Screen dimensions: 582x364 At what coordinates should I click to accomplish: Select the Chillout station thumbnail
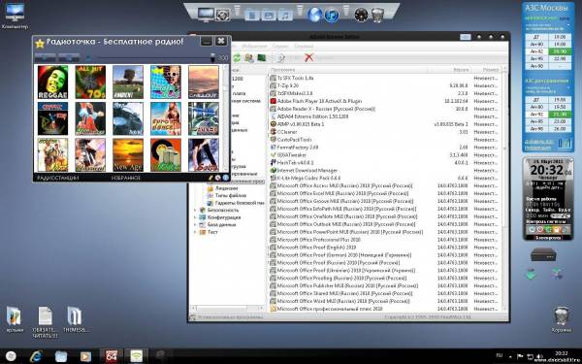tap(204, 83)
